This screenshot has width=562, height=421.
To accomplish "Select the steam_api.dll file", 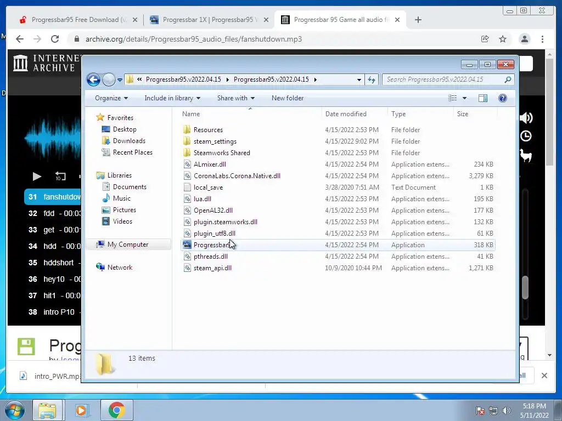I will pyautogui.click(x=212, y=268).
